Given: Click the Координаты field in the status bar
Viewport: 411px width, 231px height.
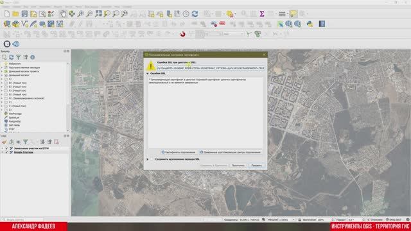Looking at the screenshot, I should 249,219.
